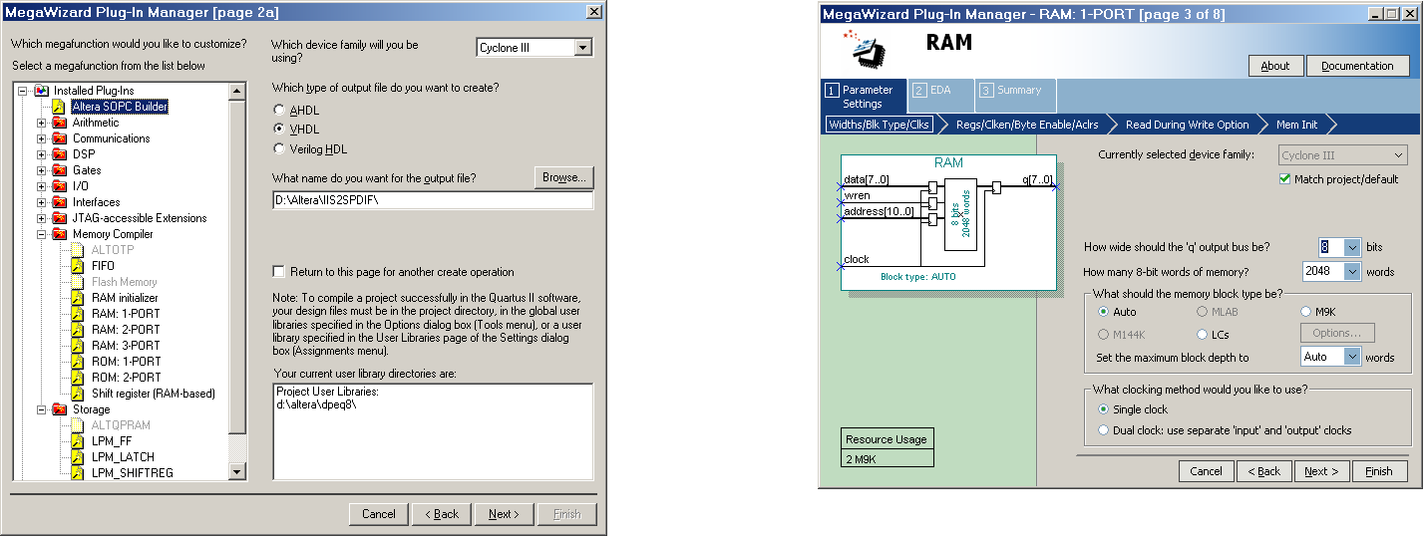Select the VHDL output file type
This screenshot has height=536, width=1427.
(x=279, y=130)
